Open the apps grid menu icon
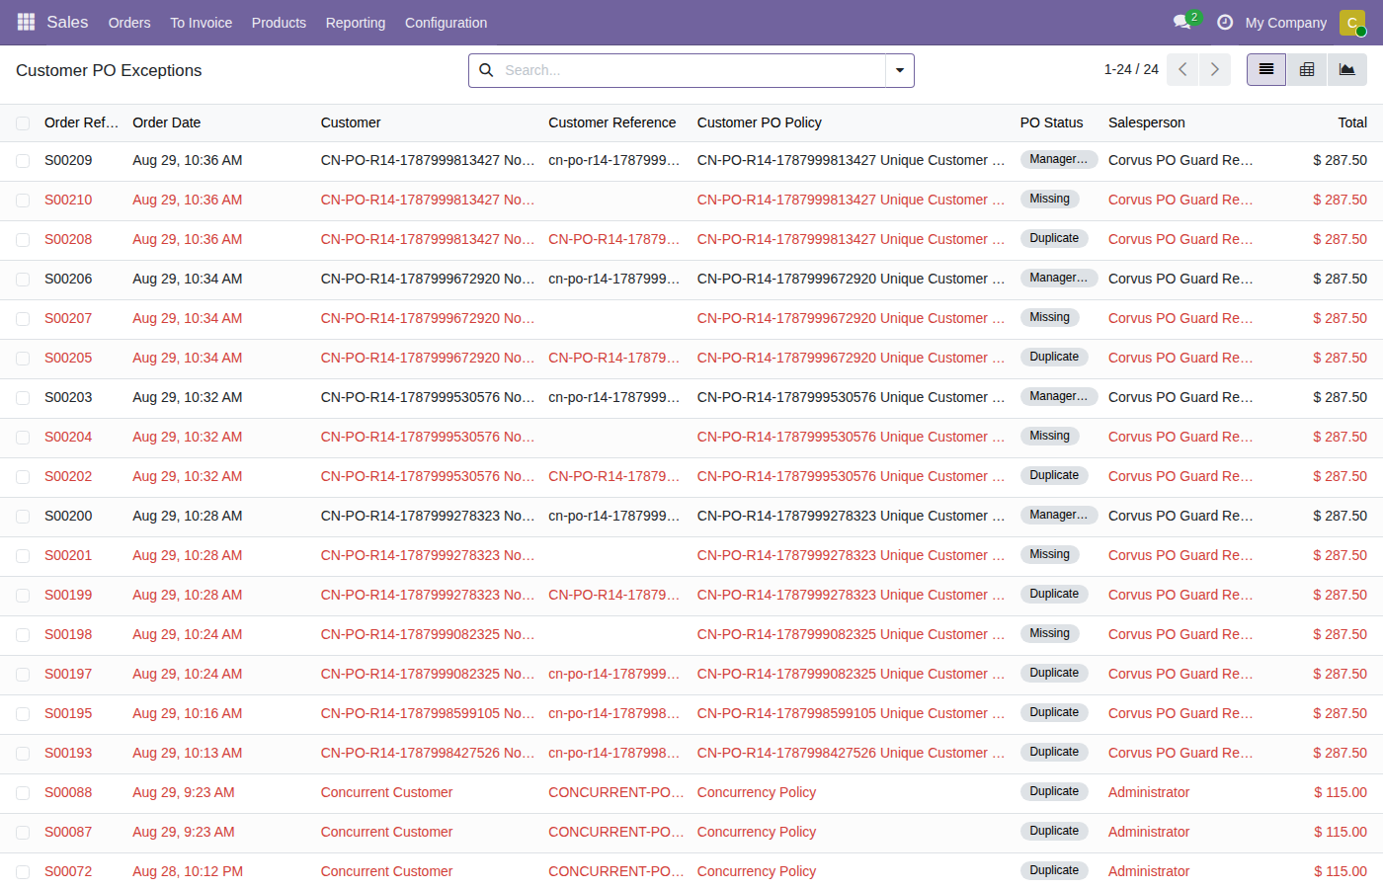This screenshot has height=889, width=1383. (x=26, y=22)
